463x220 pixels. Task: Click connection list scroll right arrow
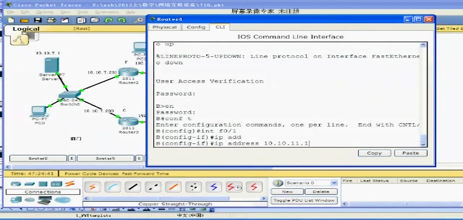point(264,199)
